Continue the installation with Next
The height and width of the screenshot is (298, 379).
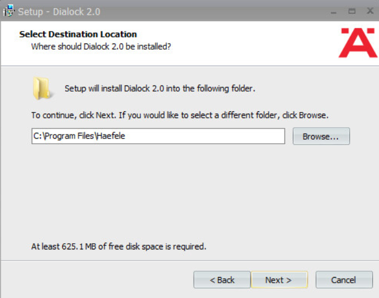[x=279, y=280]
